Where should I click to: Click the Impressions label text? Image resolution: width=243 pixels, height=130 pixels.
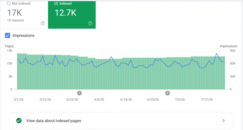coord(23,36)
